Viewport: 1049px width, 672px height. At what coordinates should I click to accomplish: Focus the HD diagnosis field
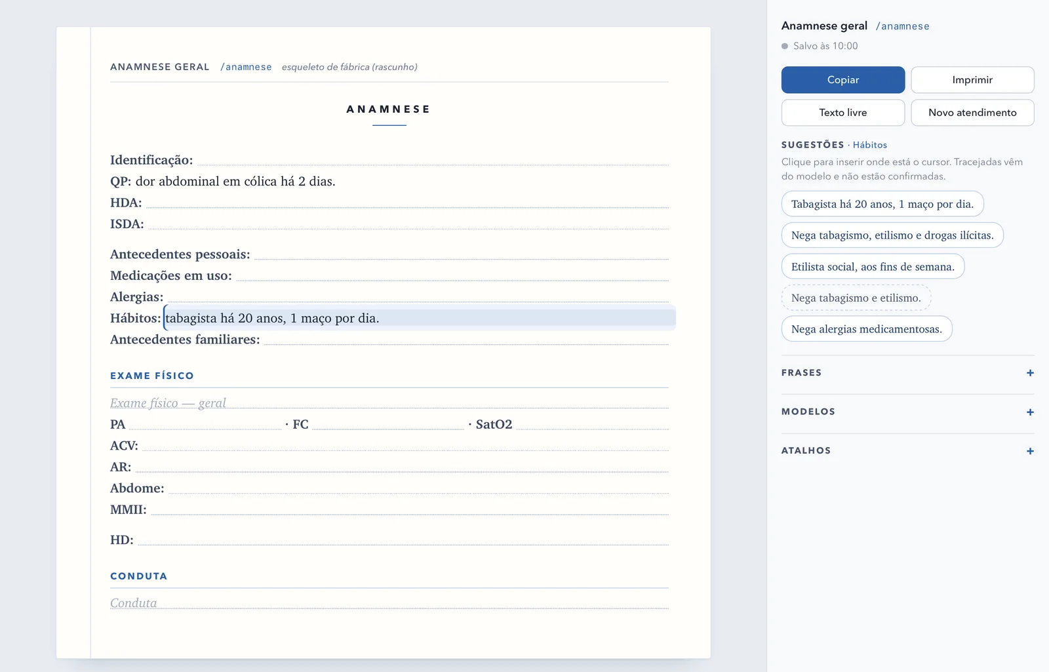pos(403,540)
